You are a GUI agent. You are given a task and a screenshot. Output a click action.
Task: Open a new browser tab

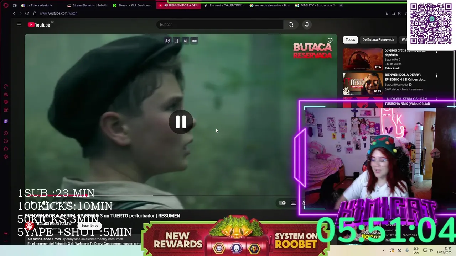[341, 5]
